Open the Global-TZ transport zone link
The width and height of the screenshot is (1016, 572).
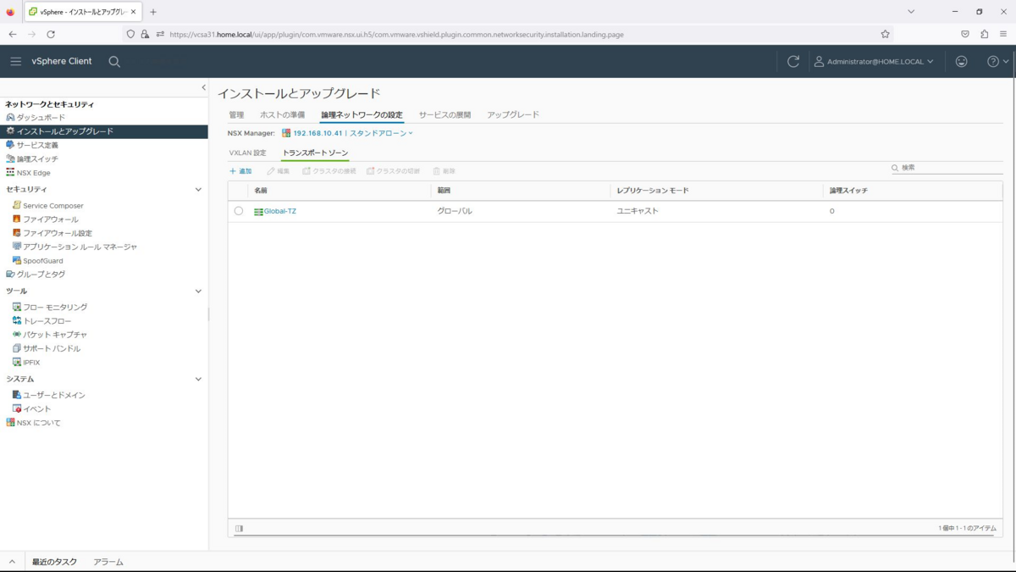pos(280,211)
